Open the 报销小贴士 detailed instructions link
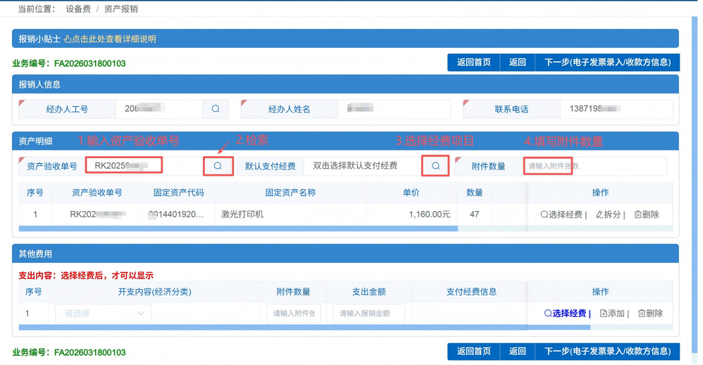Image resolution: width=703 pixels, height=365 pixels. click(110, 39)
